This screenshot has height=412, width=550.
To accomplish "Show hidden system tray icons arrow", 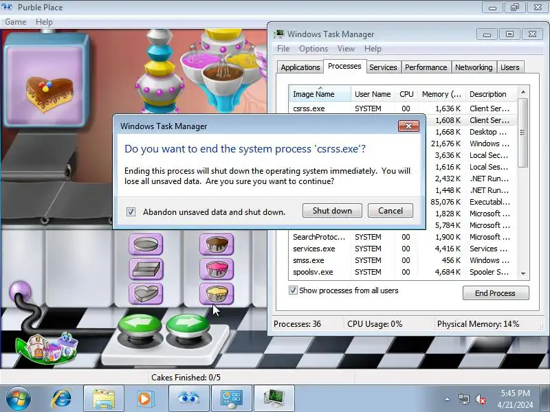I will click(x=448, y=399).
